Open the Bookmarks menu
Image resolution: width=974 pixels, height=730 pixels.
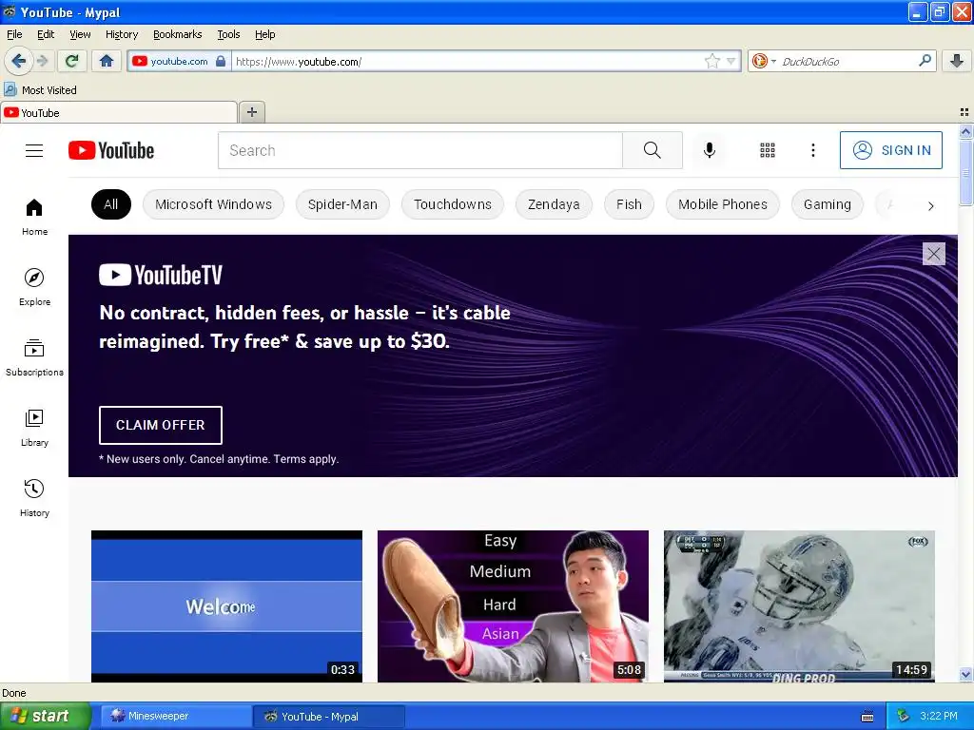[x=177, y=34]
